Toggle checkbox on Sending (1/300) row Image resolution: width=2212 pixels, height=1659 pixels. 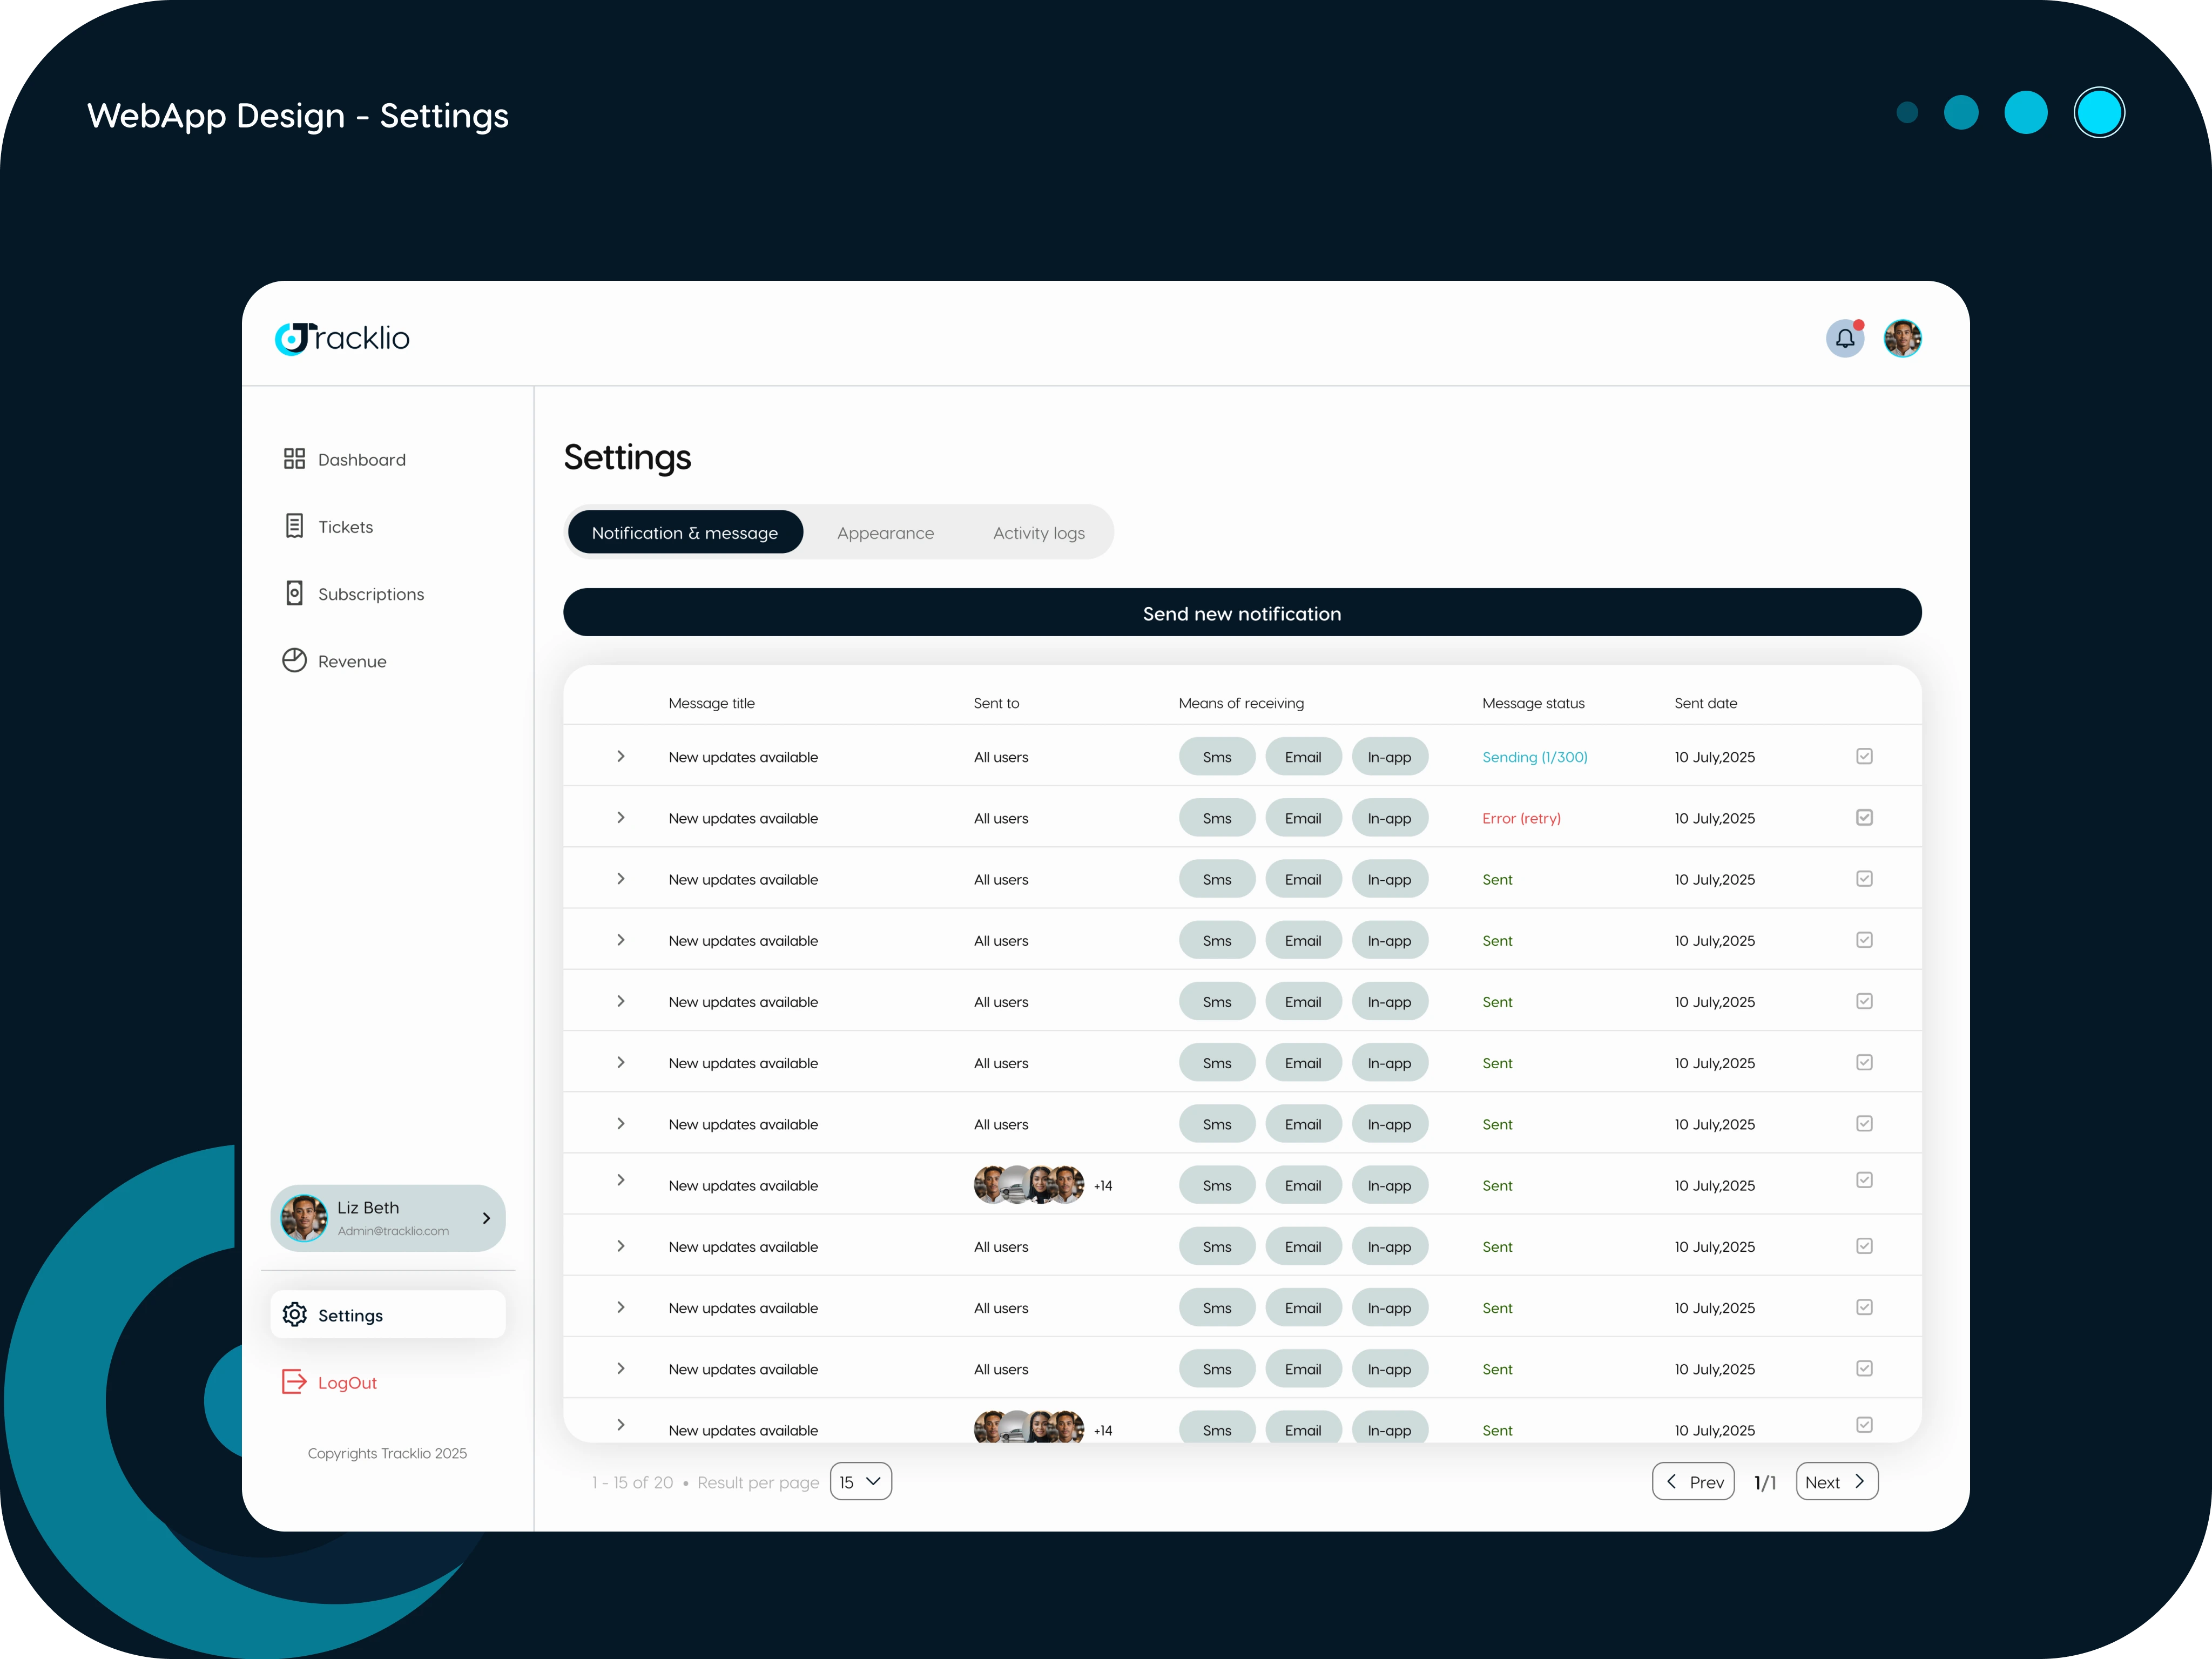click(1864, 756)
